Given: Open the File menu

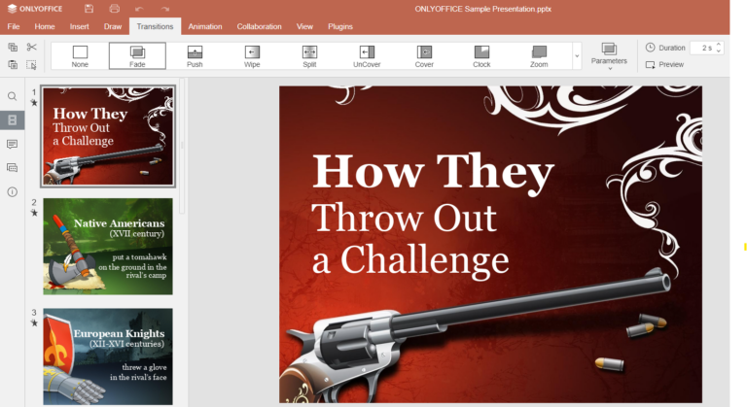Looking at the screenshot, I should [14, 26].
